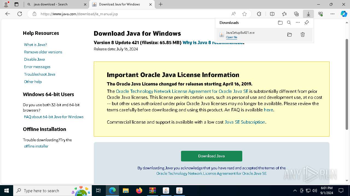Screen dimensions: 350x196
Task: Click the green Download Java button
Action: pyautogui.click(x=211, y=156)
